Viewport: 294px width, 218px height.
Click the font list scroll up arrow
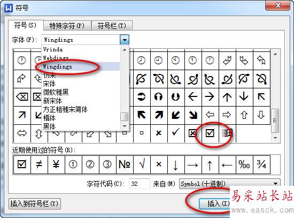click(x=125, y=50)
